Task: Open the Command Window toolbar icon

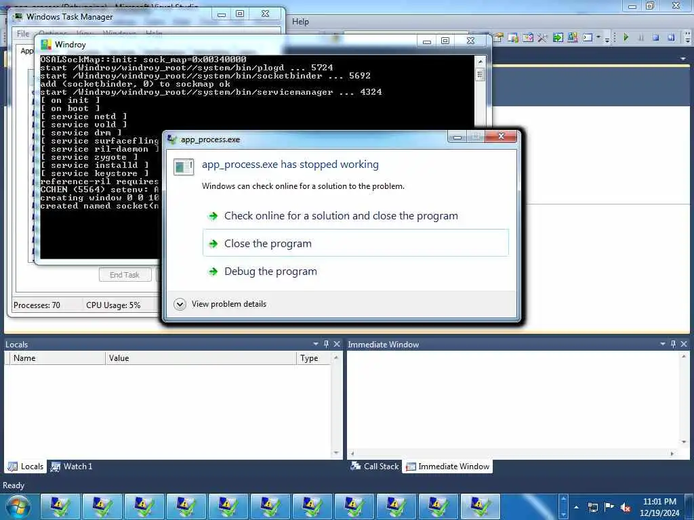Action: (x=588, y=38)
